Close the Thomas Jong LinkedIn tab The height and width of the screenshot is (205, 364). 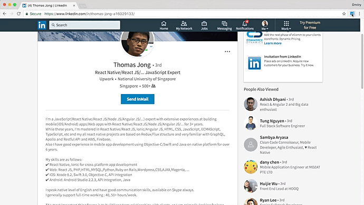click(x=74, y=5)
